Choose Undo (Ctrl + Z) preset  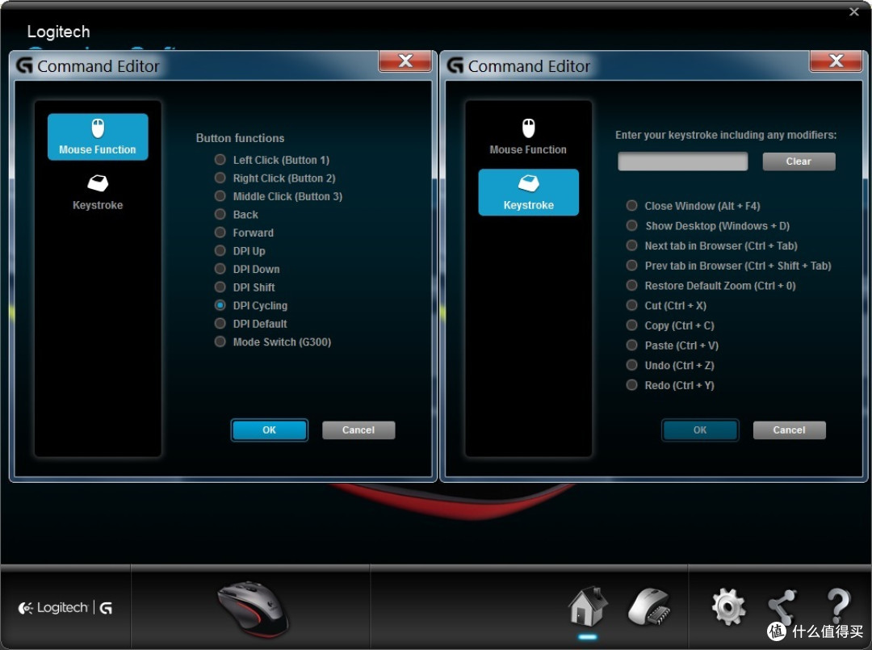tap(631, 365)
